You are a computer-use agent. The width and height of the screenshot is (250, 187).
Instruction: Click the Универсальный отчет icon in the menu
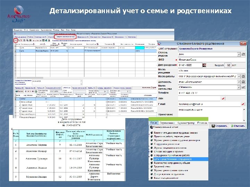[x=152, y=127]
